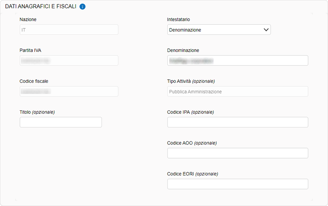Click the Codice IPA (opzionale) label

coord(190,112)
